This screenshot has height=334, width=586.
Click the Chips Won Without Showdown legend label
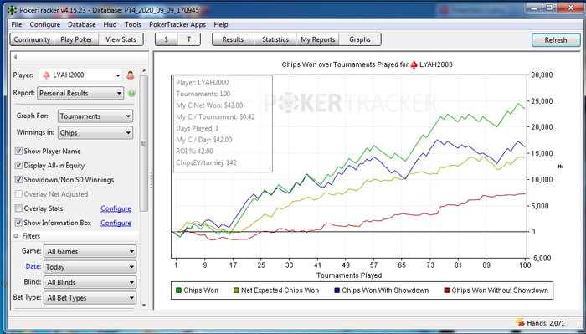point(500,290)
